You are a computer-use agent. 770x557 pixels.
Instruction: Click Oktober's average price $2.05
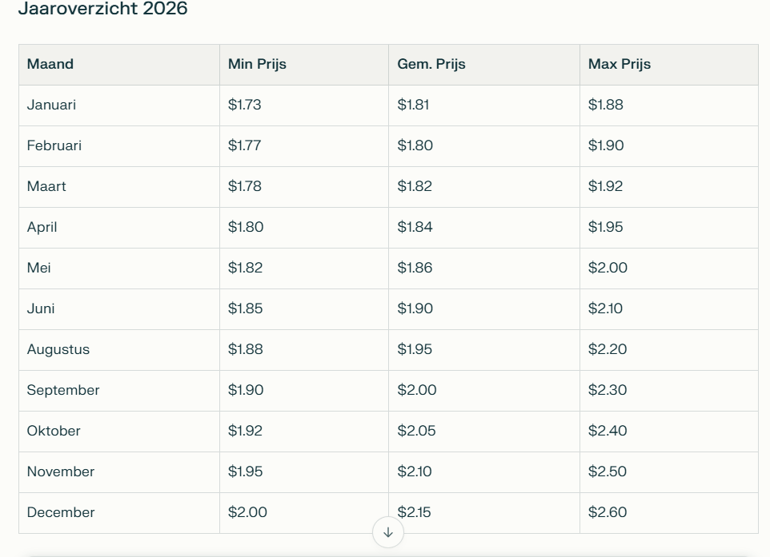click(x=416, y=431)
